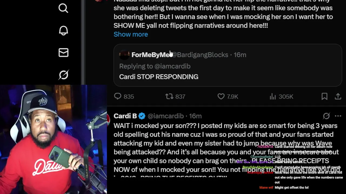Bookmark the top tweet
This screenshot has height=194, width=346.
coord(324,96)
